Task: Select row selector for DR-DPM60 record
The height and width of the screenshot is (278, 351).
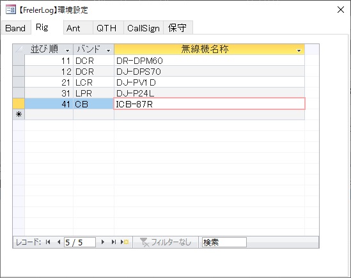Action: tap(19, 60)
